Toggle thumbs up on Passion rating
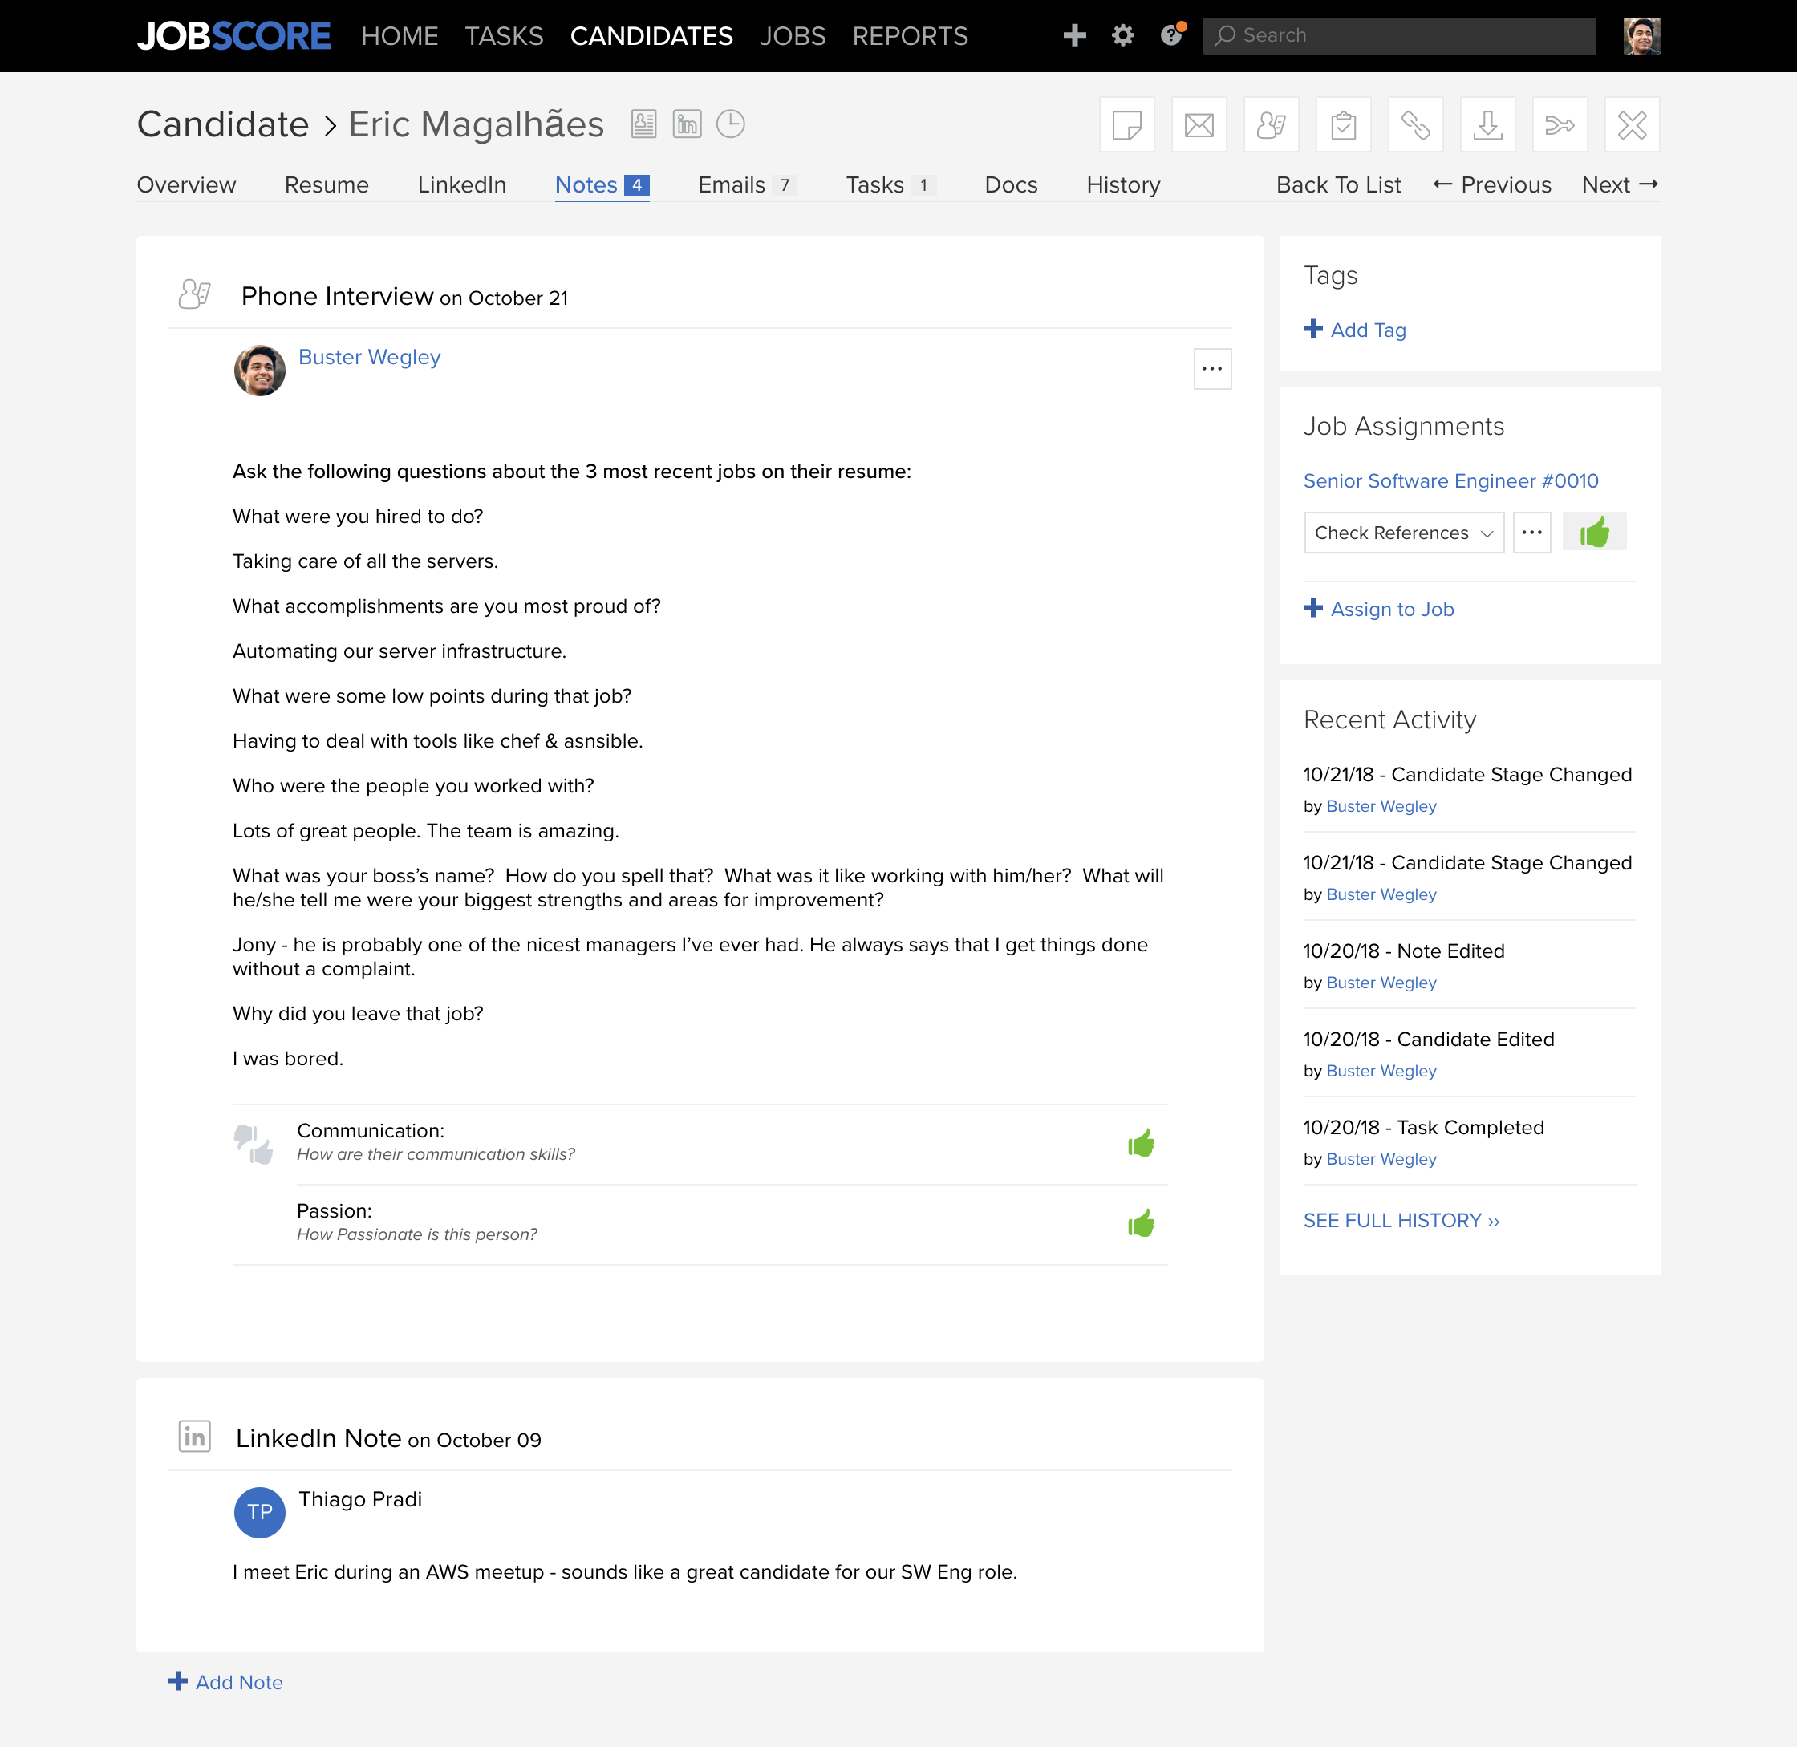This screenshot has width=1797, height=1747. pyautogui.click(x=1142, y=1222)
